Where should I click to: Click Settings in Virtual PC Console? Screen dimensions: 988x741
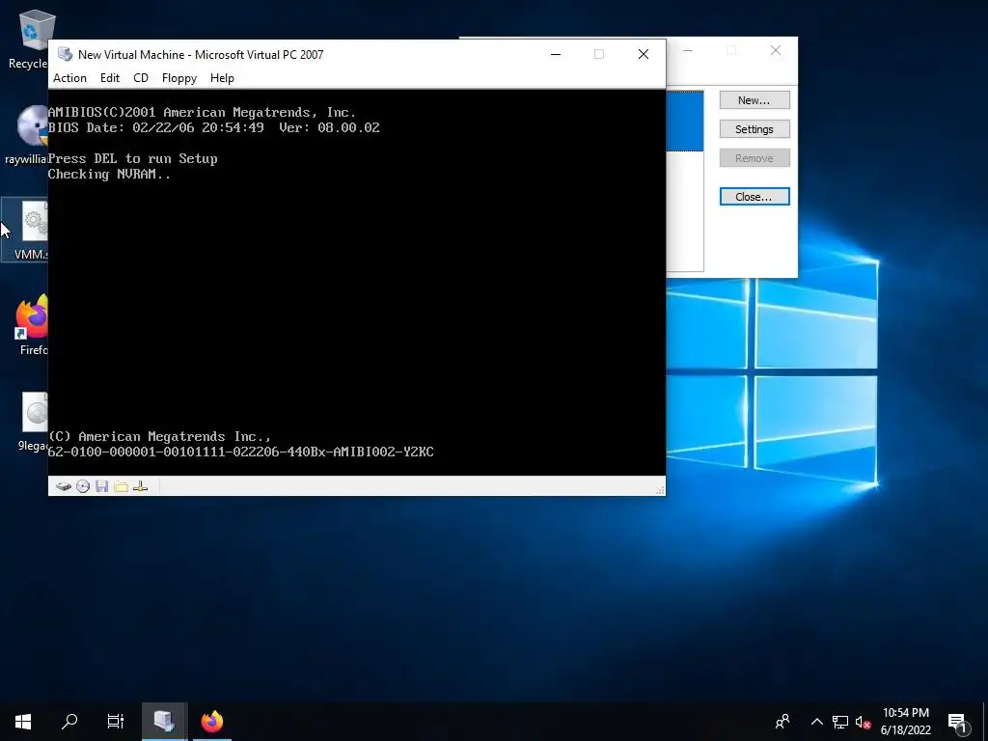(755, 129)
